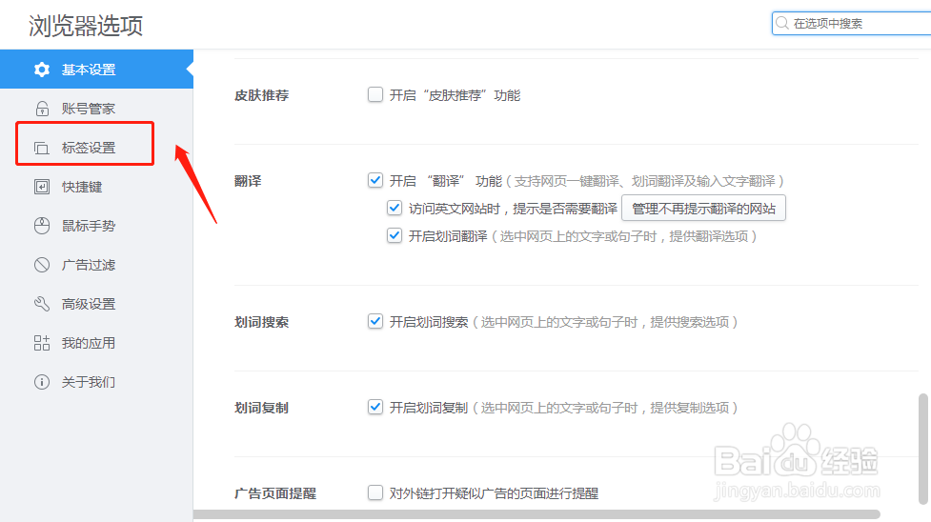
Task: Click the 在选项中搜索 search field
Action: [852, 23]
